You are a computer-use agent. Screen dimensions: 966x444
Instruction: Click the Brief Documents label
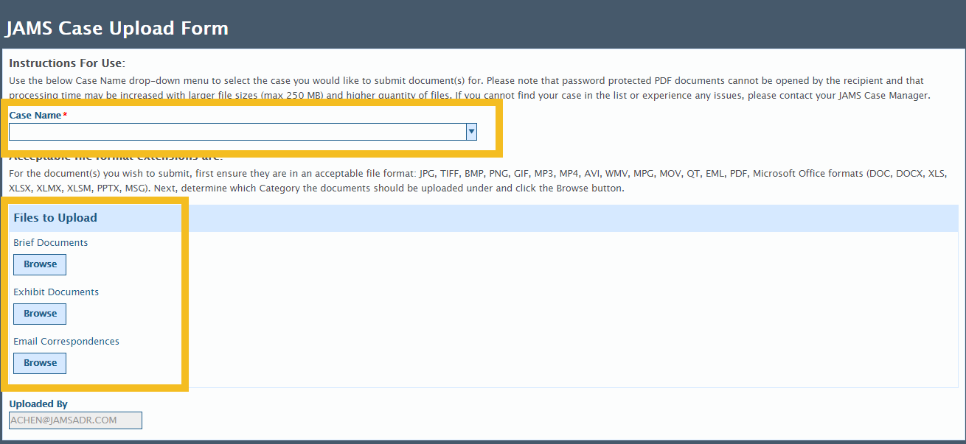pyautogui.click(x=51, y=243)
